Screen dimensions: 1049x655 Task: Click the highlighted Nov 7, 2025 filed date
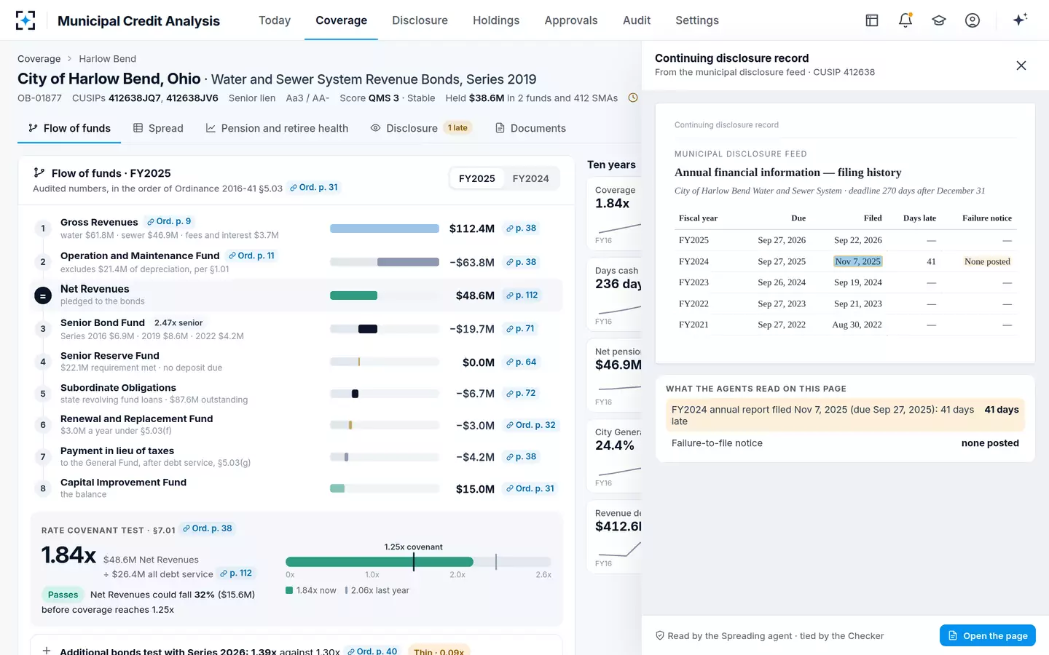858,261
